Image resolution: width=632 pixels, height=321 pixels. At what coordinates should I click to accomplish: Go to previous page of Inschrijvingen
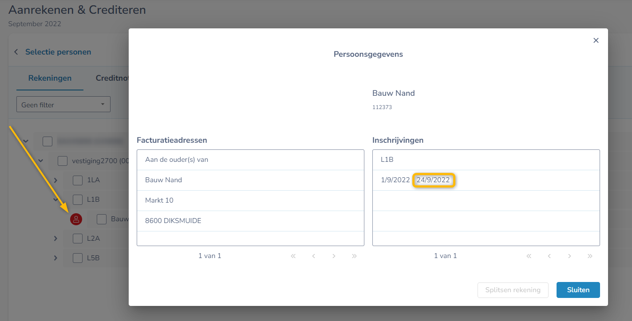(x=549, y=256)
